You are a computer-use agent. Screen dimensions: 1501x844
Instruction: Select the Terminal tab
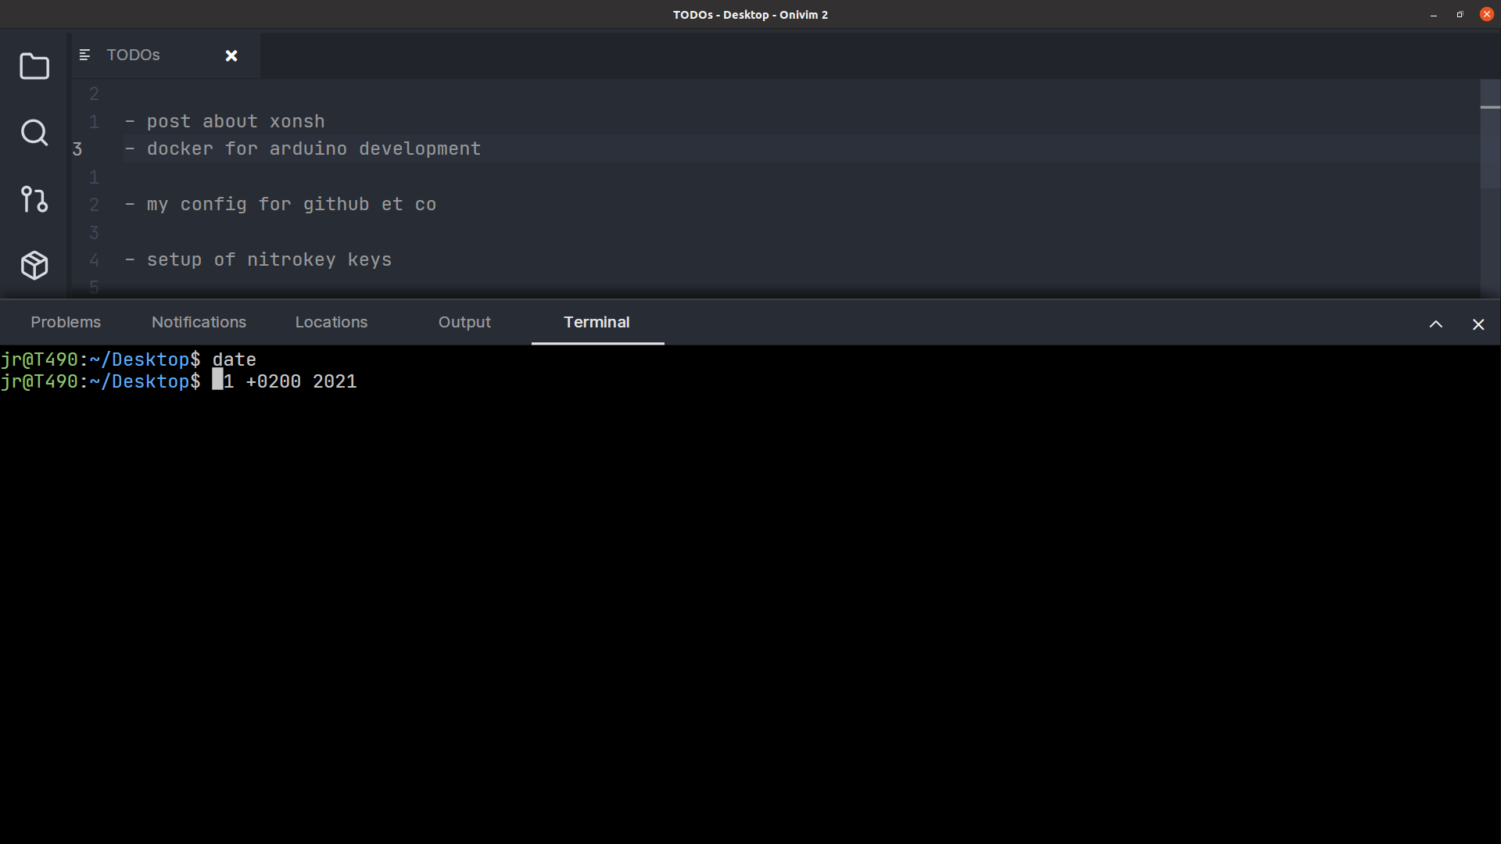pos(596,322)
